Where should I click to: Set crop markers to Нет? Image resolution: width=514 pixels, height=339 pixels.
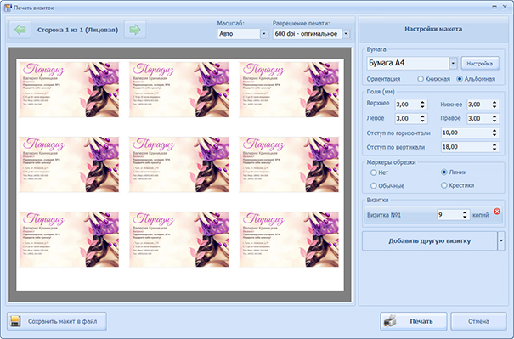point(373,172)
